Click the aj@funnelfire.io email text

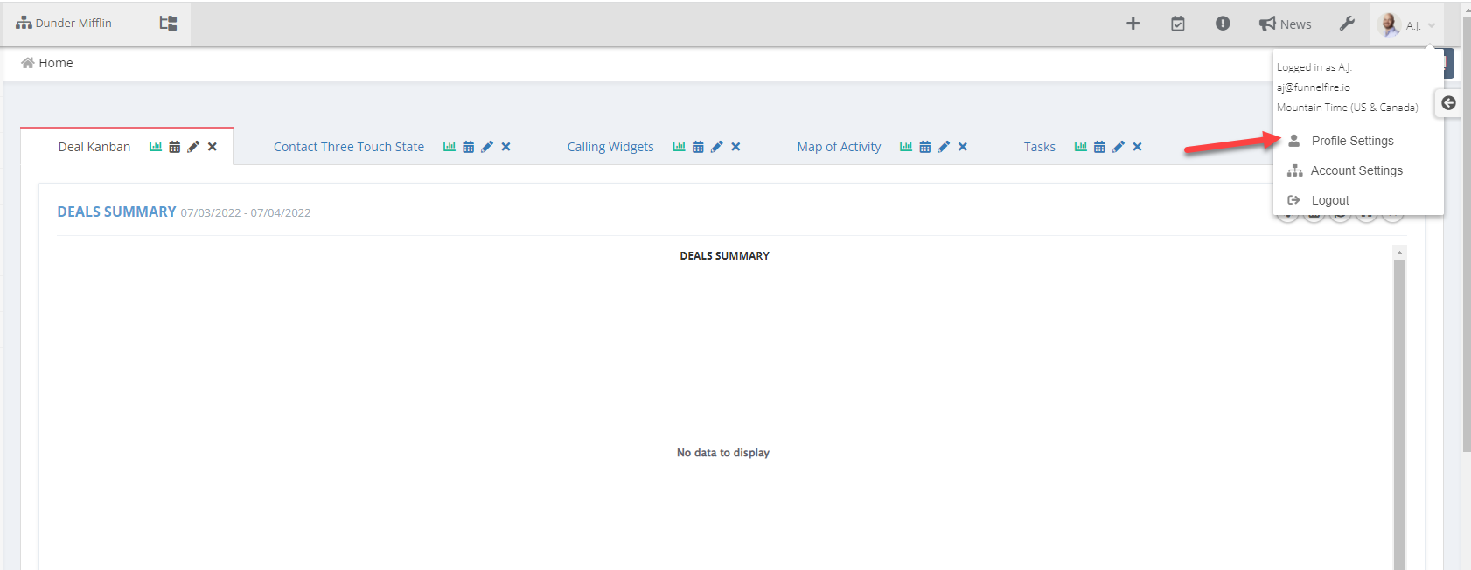click(1314, 87)
